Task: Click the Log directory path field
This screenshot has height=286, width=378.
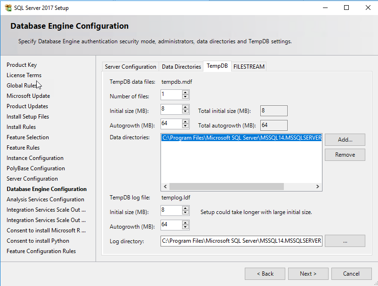Action: [241, 241]
